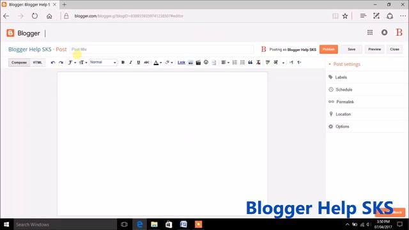Apply blockquote formatting
Screen dimensions: 409x230
[x=250, y=63]
